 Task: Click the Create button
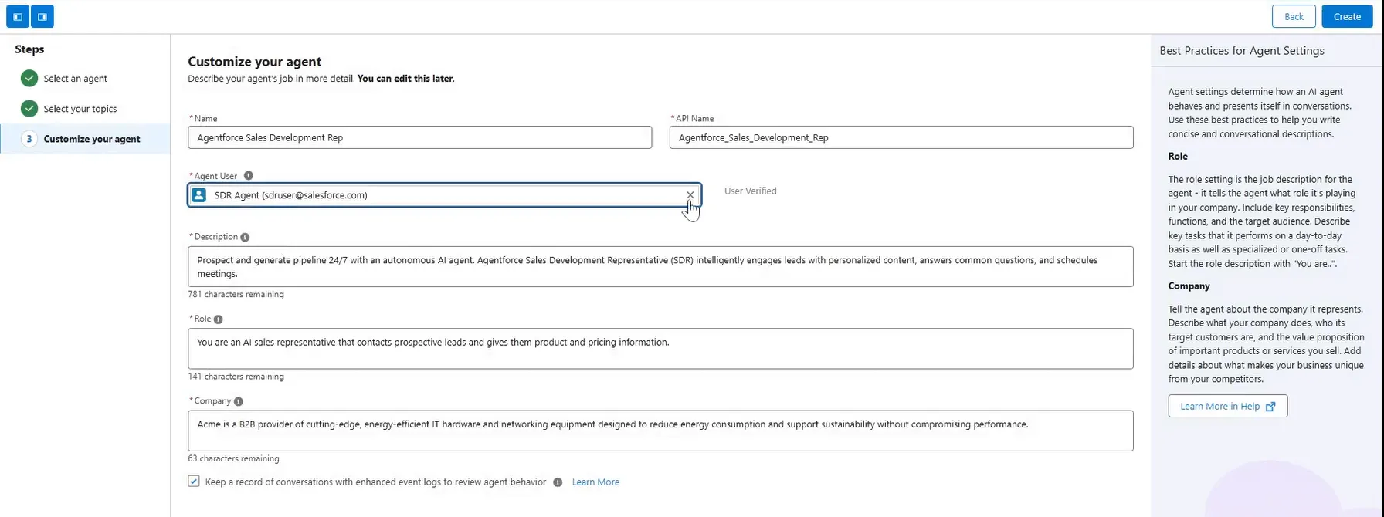(x=1346, y=16)
